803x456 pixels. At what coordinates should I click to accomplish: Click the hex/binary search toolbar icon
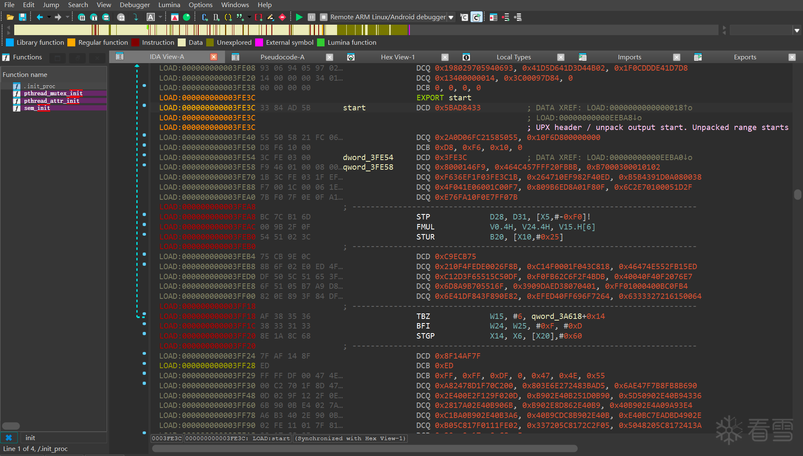point(106,17)
